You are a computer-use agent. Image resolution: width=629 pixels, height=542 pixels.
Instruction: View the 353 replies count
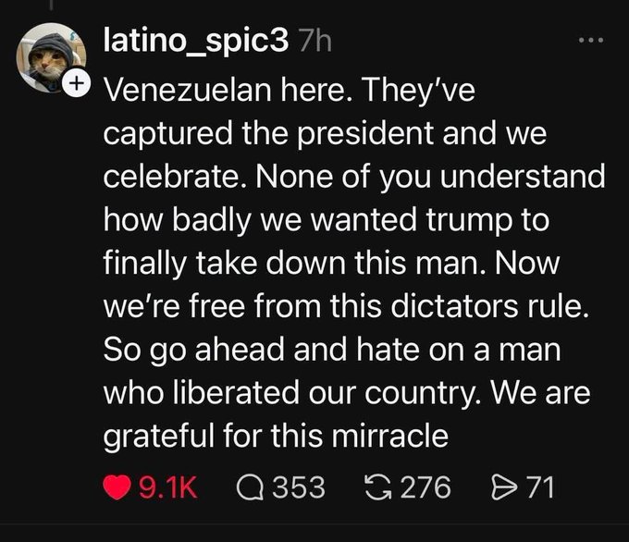click(x=298, y=486)
